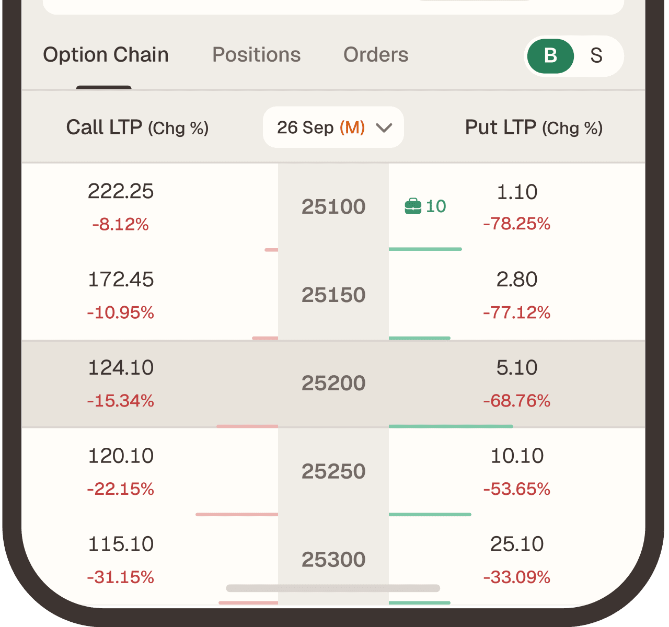The height and width of the screenshot is (627, 669).
Task: Select the 1.10 put price at 25100
Action: 517,192
